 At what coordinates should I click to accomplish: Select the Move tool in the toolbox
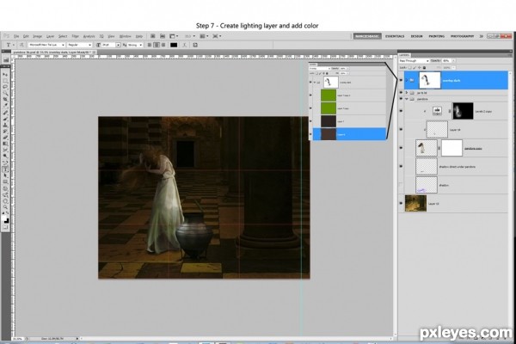point(6,75)
